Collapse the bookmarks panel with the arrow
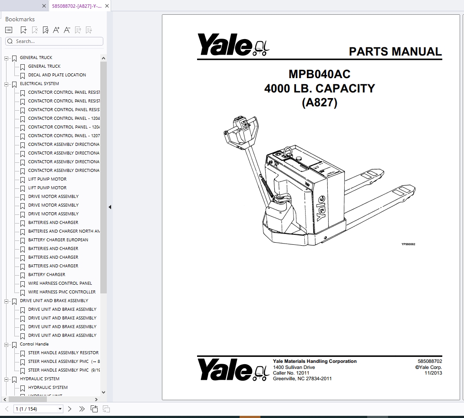 [x=110, y=207]
